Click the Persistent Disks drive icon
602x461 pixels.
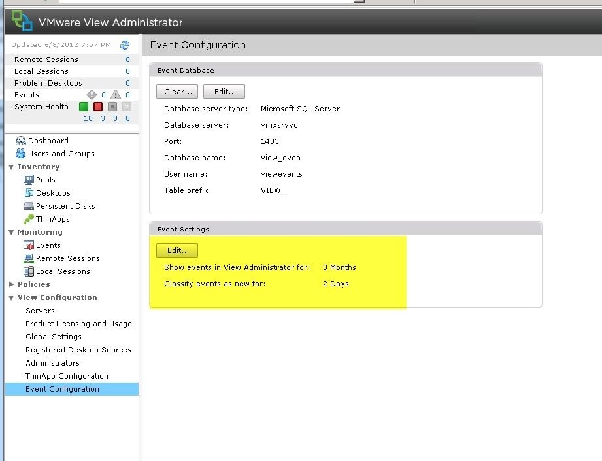point(29,206)
